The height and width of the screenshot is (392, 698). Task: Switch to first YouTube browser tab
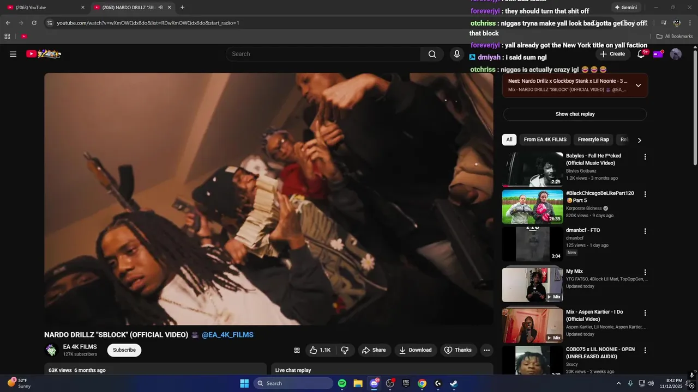(45, 7)
